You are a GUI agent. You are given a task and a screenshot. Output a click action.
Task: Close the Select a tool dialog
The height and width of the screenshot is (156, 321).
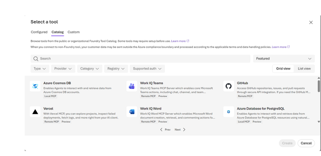click(311, 22)
